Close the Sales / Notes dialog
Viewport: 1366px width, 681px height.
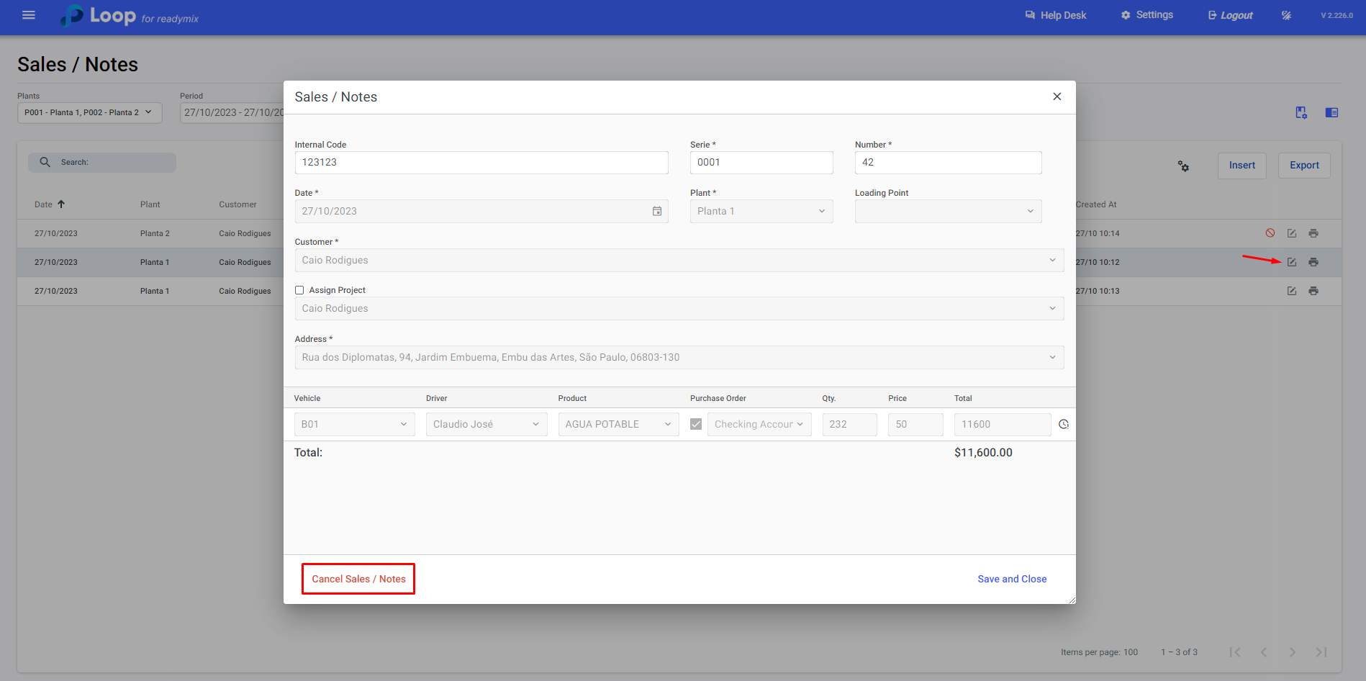click(1057, 96)
